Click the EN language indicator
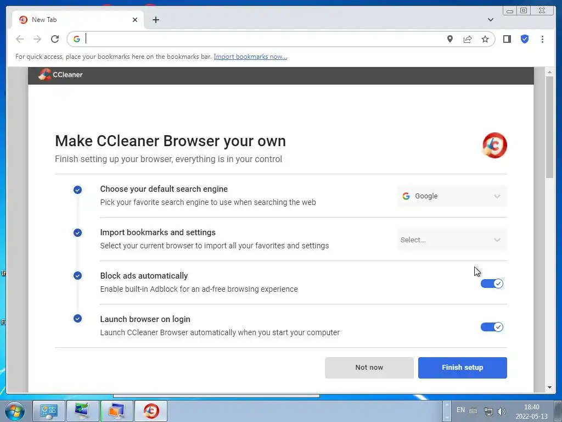This screenshot has width=562, height=422. pyautogui.click(x=460, y=410)
